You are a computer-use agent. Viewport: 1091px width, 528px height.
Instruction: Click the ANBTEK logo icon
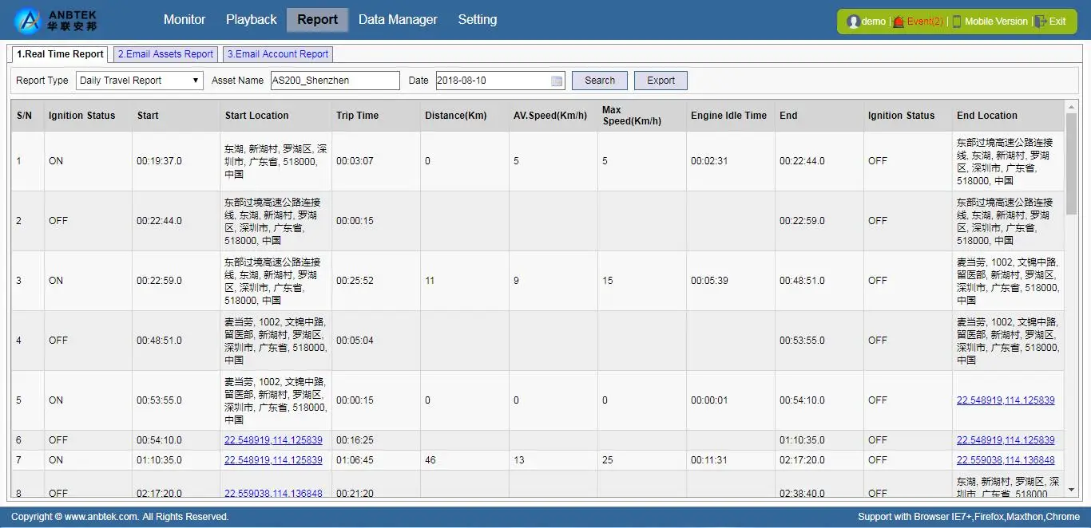pyautogui.click(x=28, y=21)
